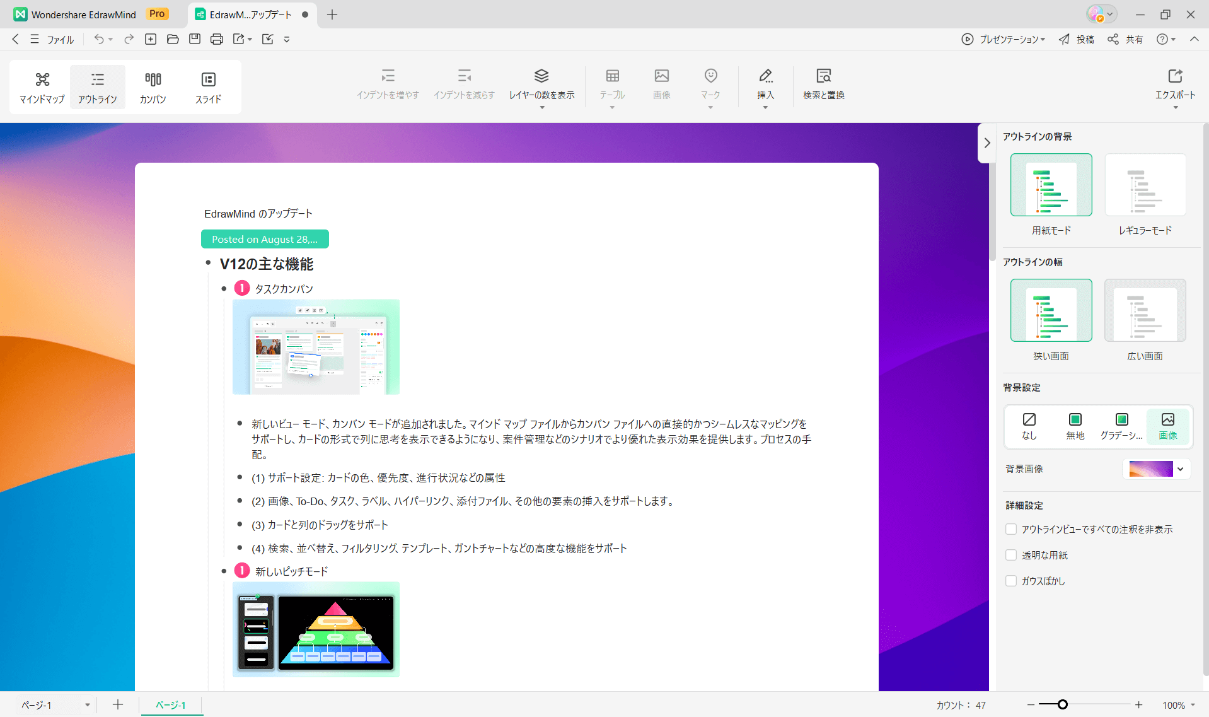The width and height of the screenshot is (1209, 717).
Task: Click the Save icon in toolbar
Action: [195, 39]
